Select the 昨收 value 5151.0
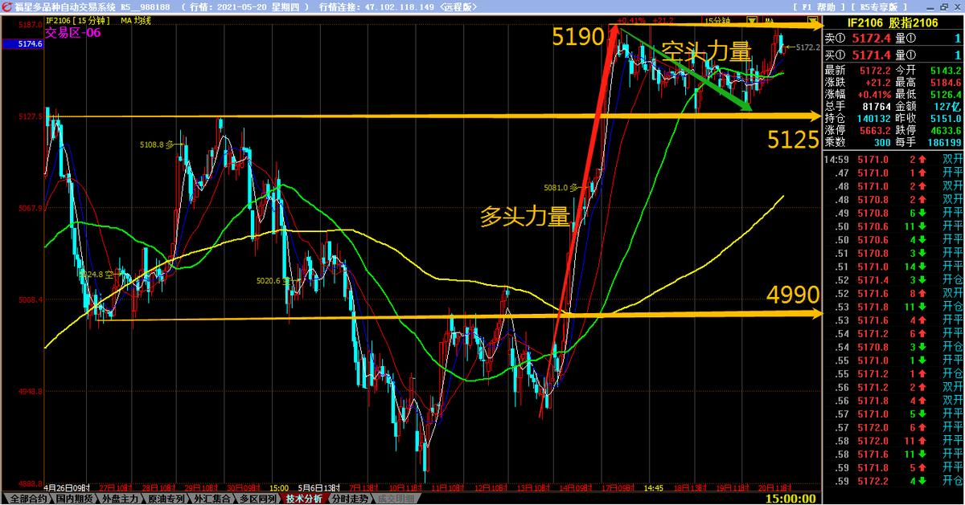The height and width of the screenshot is (505, 965). (x=946, y=118)
